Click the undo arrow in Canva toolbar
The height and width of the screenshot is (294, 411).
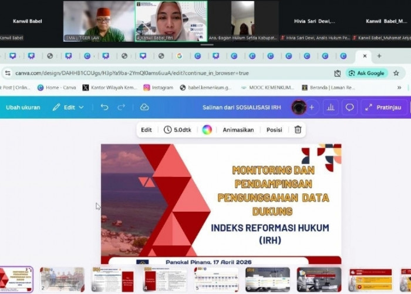(x=105, y=107)
